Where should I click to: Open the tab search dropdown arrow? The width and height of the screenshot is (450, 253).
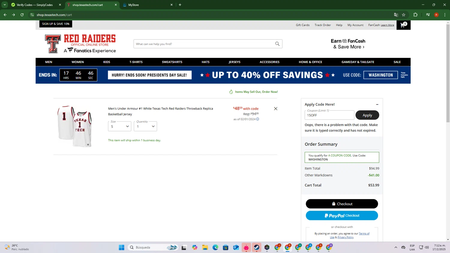(4, 5)
